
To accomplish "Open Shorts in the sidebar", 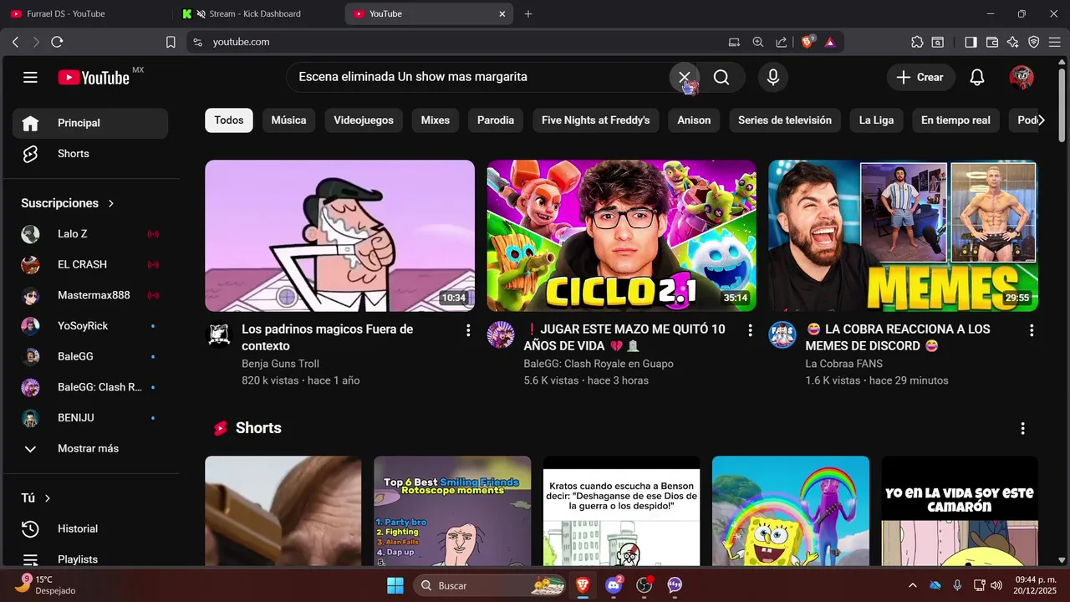I will pyautogui.click(x=90, y=154).
